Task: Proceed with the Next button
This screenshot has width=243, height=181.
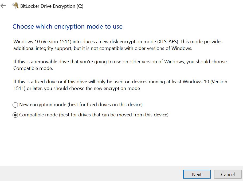Action: (197, 174)
